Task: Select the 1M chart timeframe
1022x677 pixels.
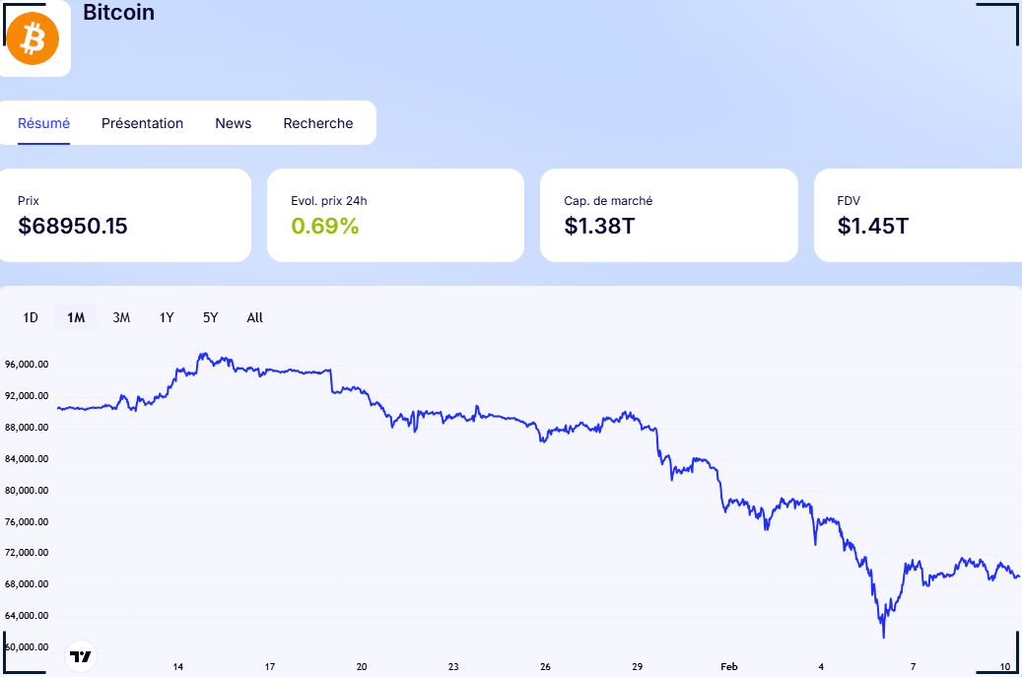Action: [76, 317]
